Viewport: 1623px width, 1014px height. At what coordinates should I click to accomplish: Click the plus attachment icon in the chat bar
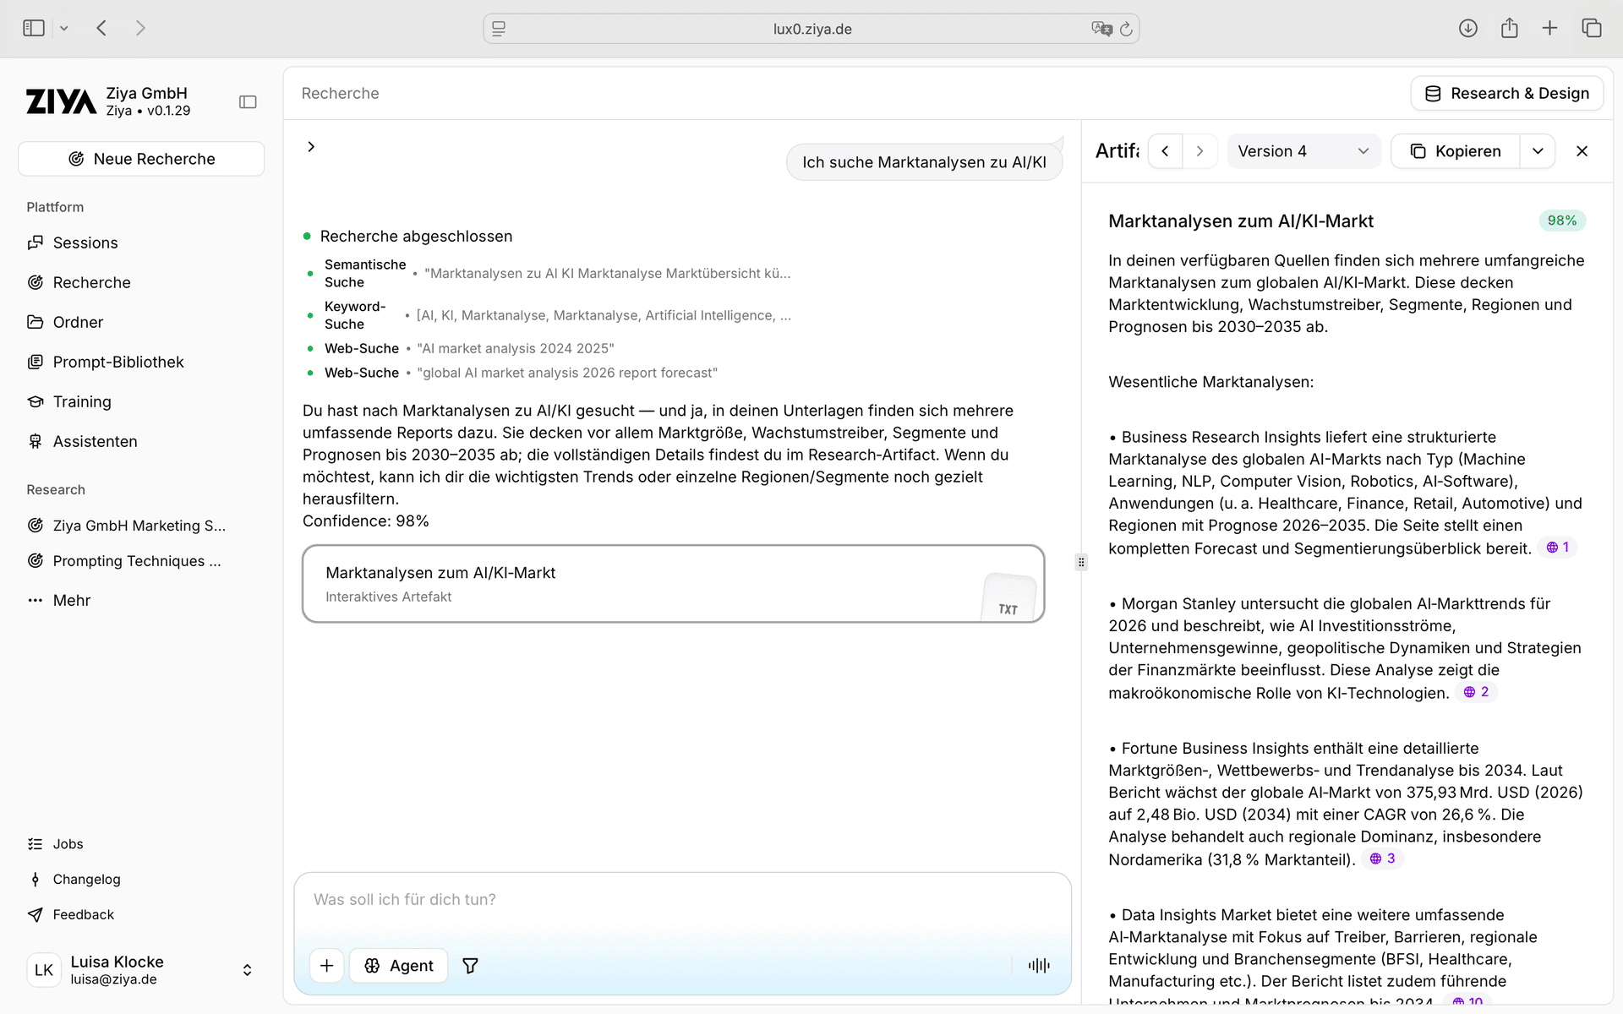[326, 965]
